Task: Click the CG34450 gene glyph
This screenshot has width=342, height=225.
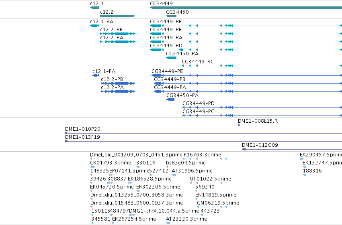Action: pyautogui.click(x=171, y=16)
